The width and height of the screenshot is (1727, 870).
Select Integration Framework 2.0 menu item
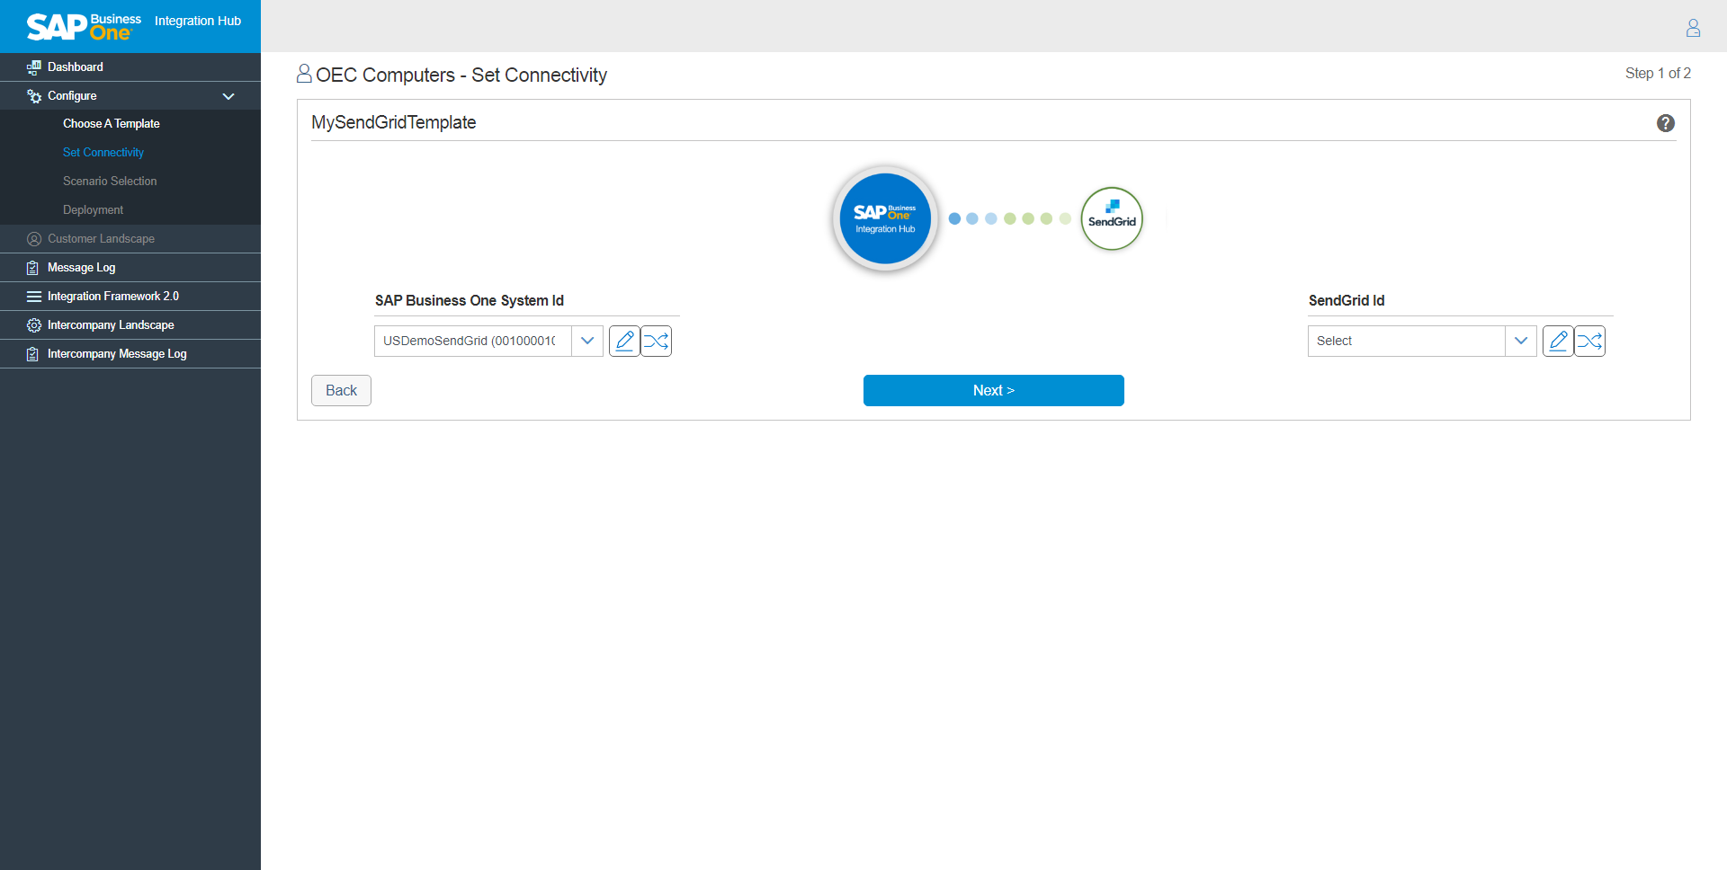coord(113,297)
